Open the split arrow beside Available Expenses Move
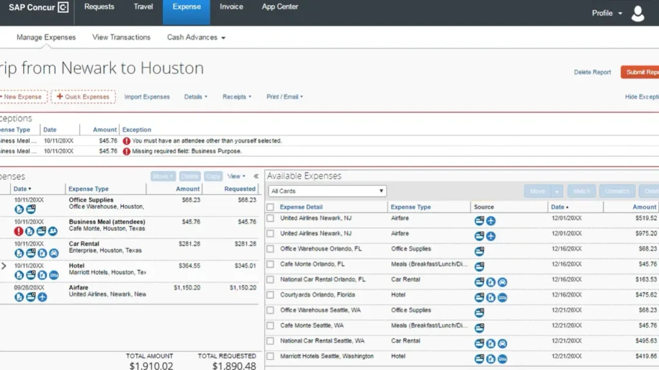This screenshot has height=370, width=659. [x=557, y=191]
